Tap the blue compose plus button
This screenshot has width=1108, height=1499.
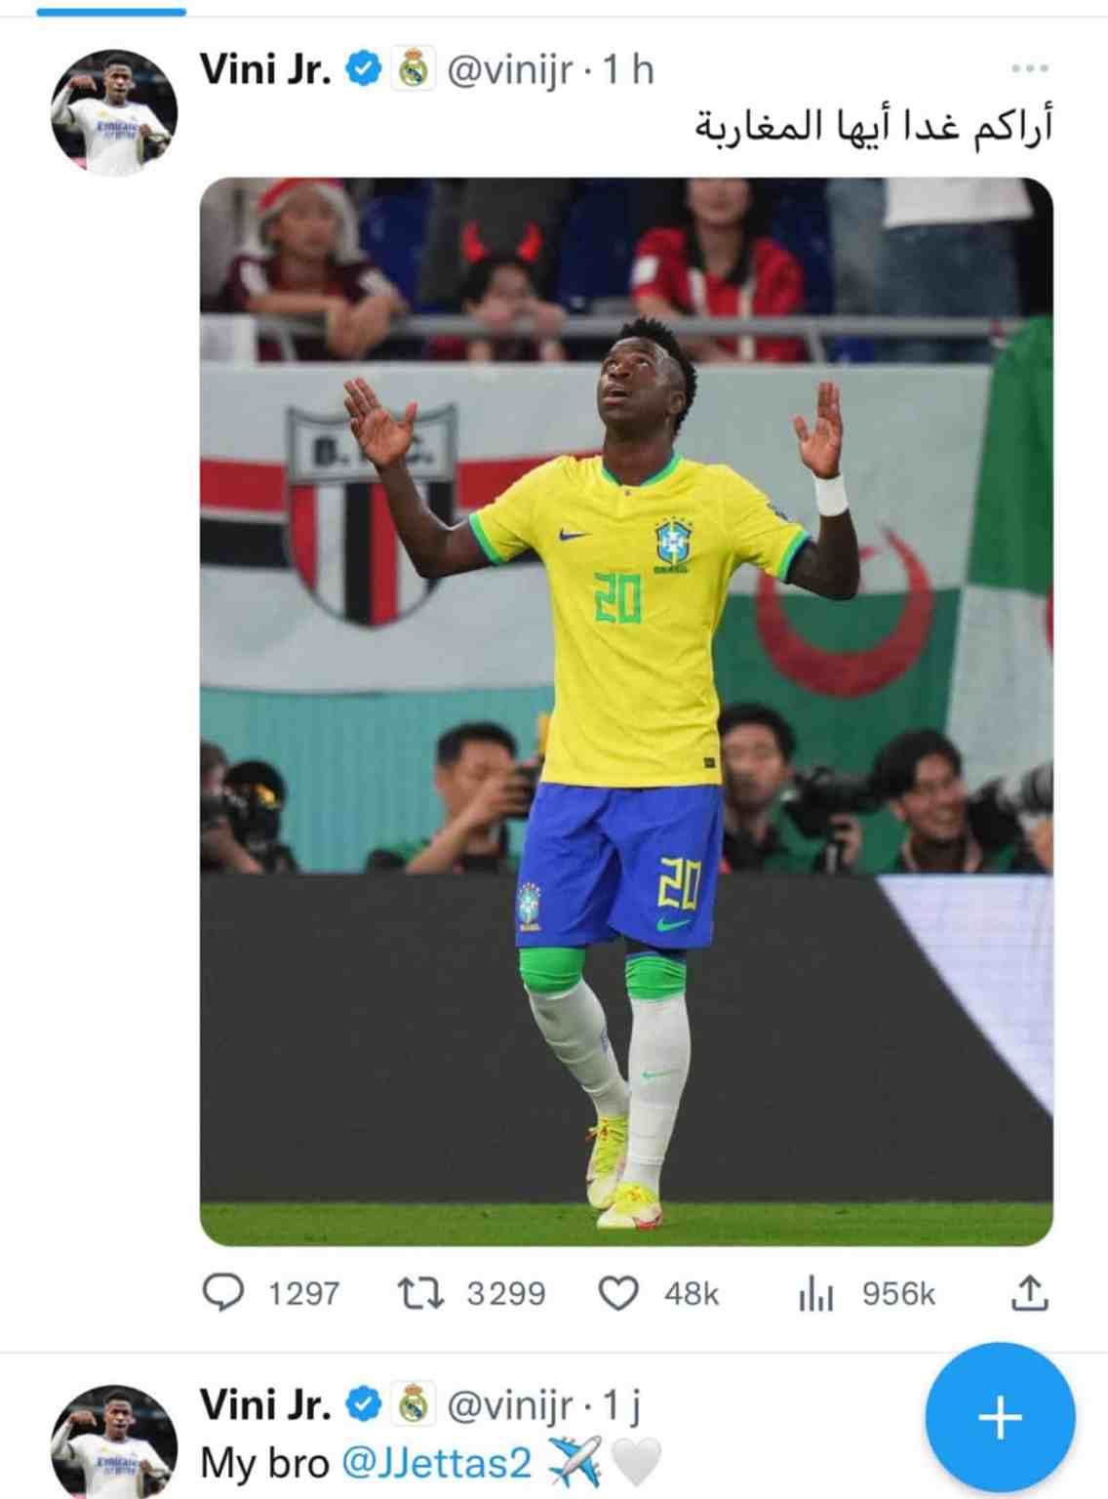tap(1000, 1417)
